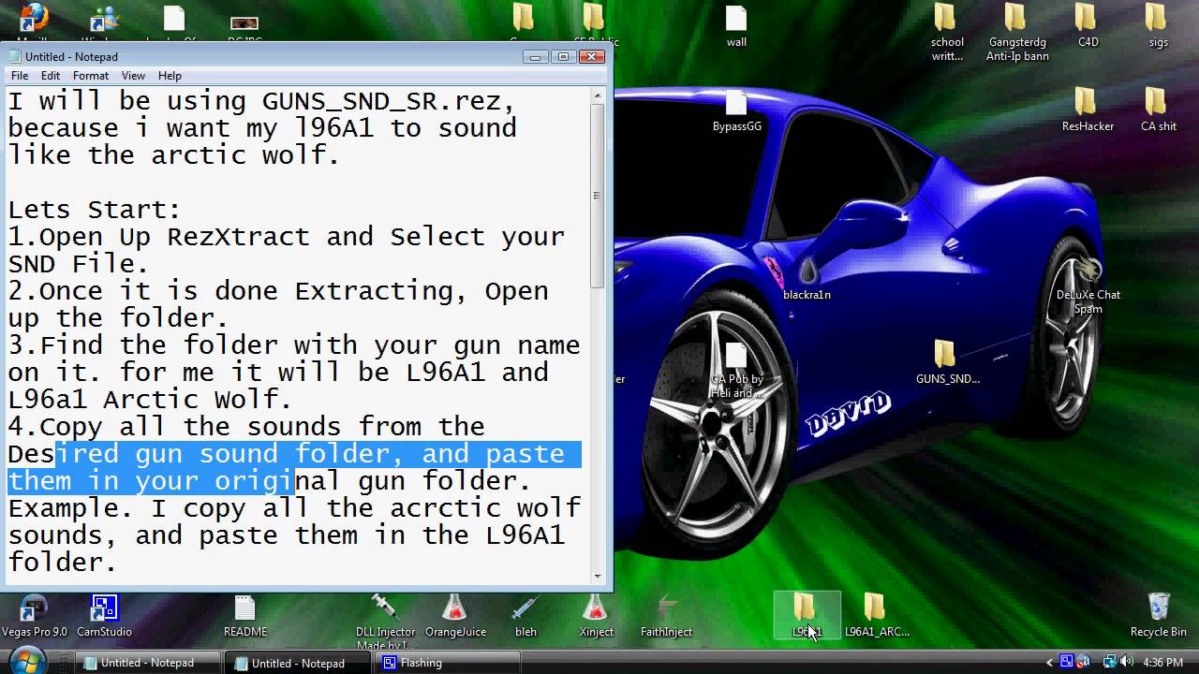Maximize the Notepad window
The image size is (1199, 674).
tap(563, 56)
